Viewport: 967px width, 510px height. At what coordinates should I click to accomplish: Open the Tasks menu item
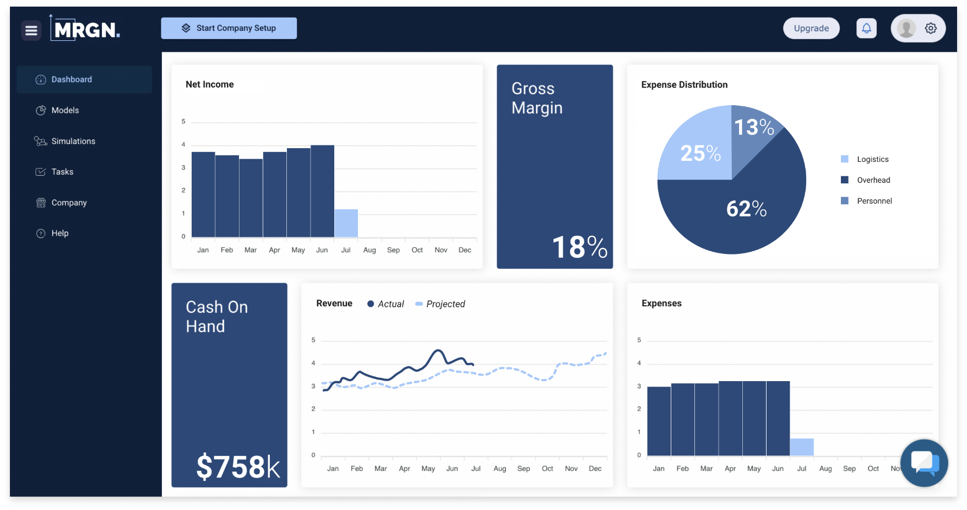tap(62, 172)
